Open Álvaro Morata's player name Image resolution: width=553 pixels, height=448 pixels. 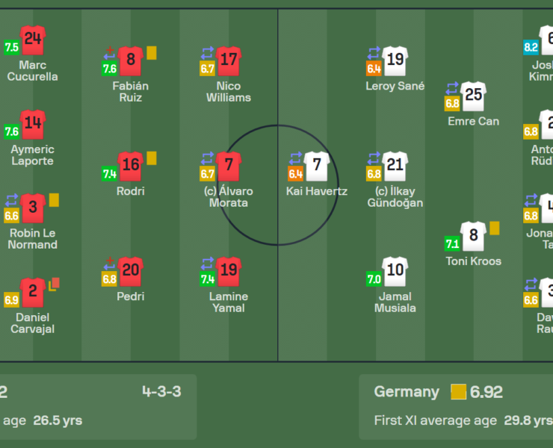(231, 197)
